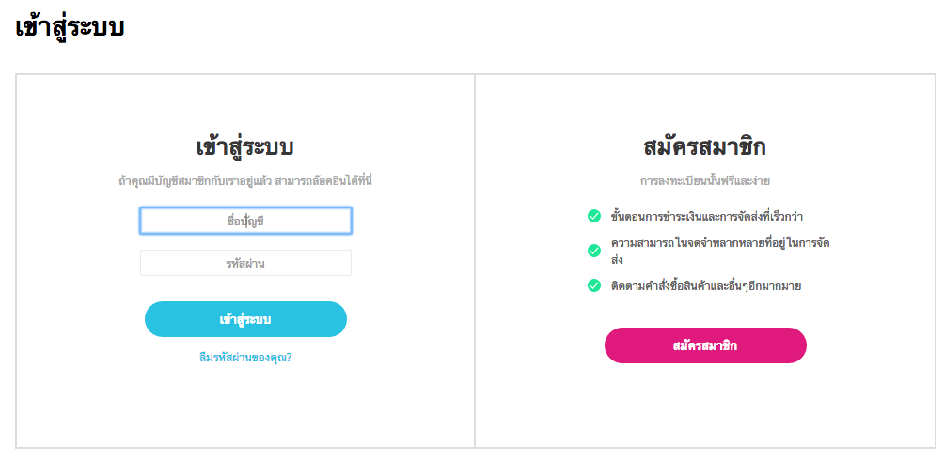Select the ติดตามคำสั่งซื้อสินค้าและอื่นๆอีกมากมาย benefit text
This screenshot has height=459, width=944.
tap(705, 285)
